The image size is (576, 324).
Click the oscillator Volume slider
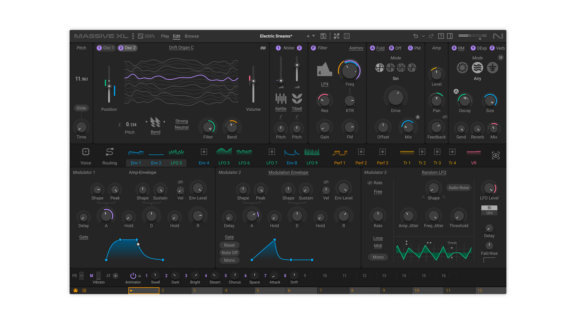[x=253, y=85]
